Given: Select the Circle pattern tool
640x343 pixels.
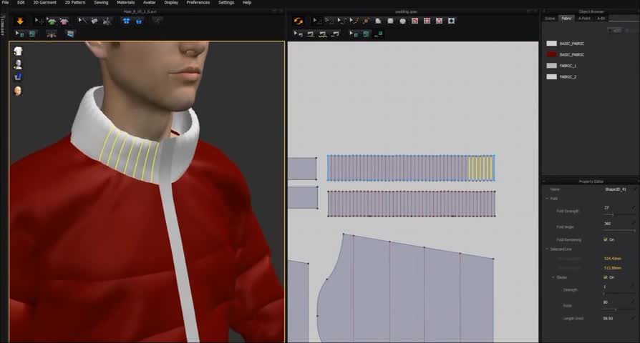Looking at the screenshot, I should pos(402,21).
